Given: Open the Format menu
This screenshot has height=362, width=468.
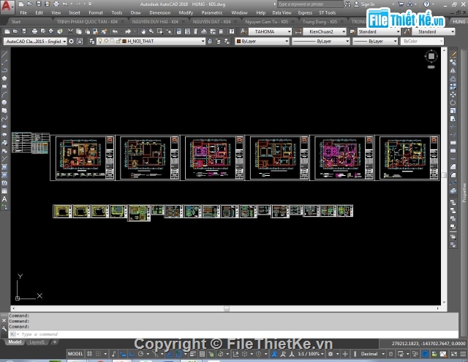Looking at the screenshot, I should 96,13.
